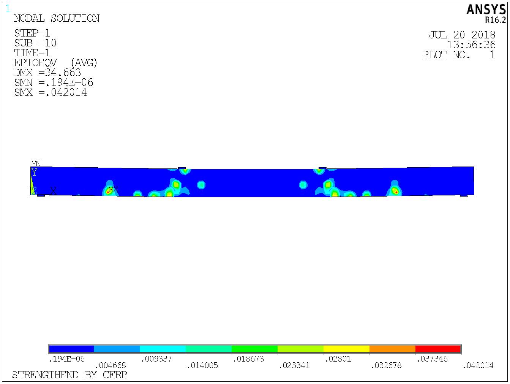The width and height of the screenshot is (510, 384).
Task: Click the left loading plate on beam top
Action: [182, 168]
